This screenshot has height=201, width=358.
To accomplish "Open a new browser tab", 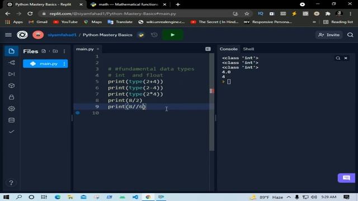I will [178, 4].
